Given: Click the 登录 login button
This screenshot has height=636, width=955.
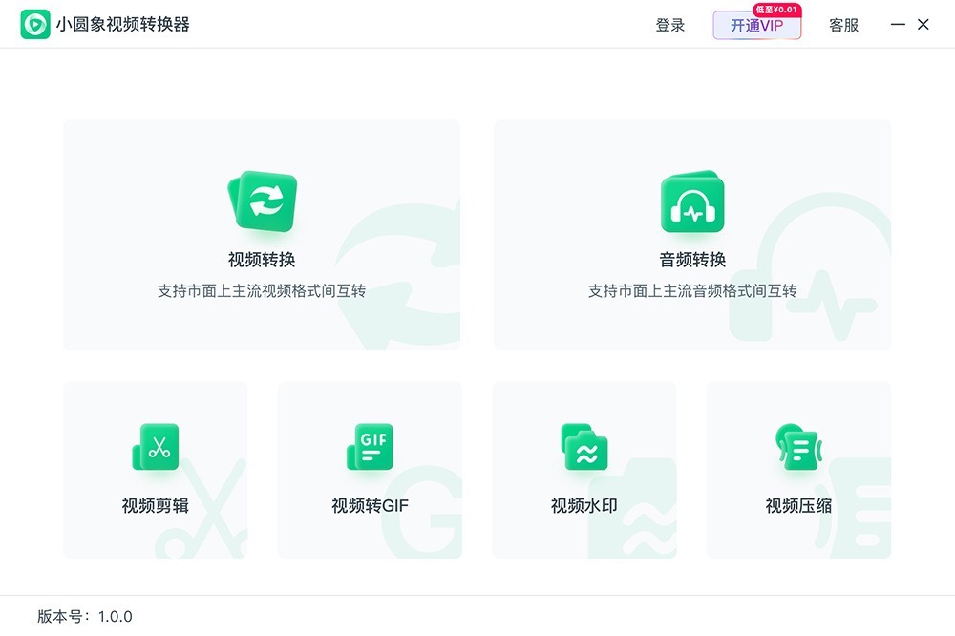Looking at the screenshot, I should [670, 26].
